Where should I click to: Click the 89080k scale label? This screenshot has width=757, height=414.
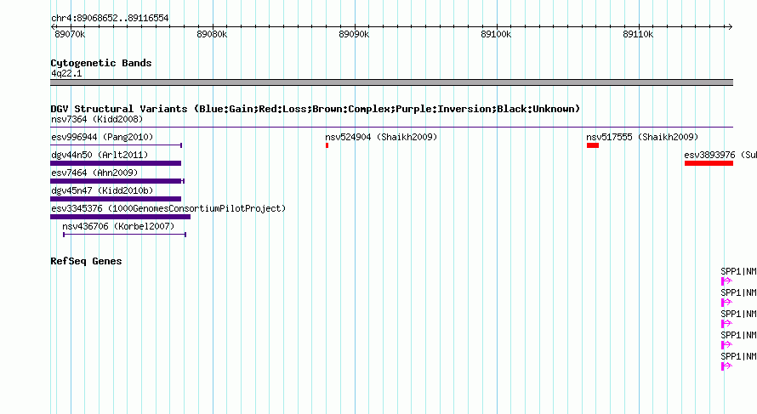(x=212, y=34)
